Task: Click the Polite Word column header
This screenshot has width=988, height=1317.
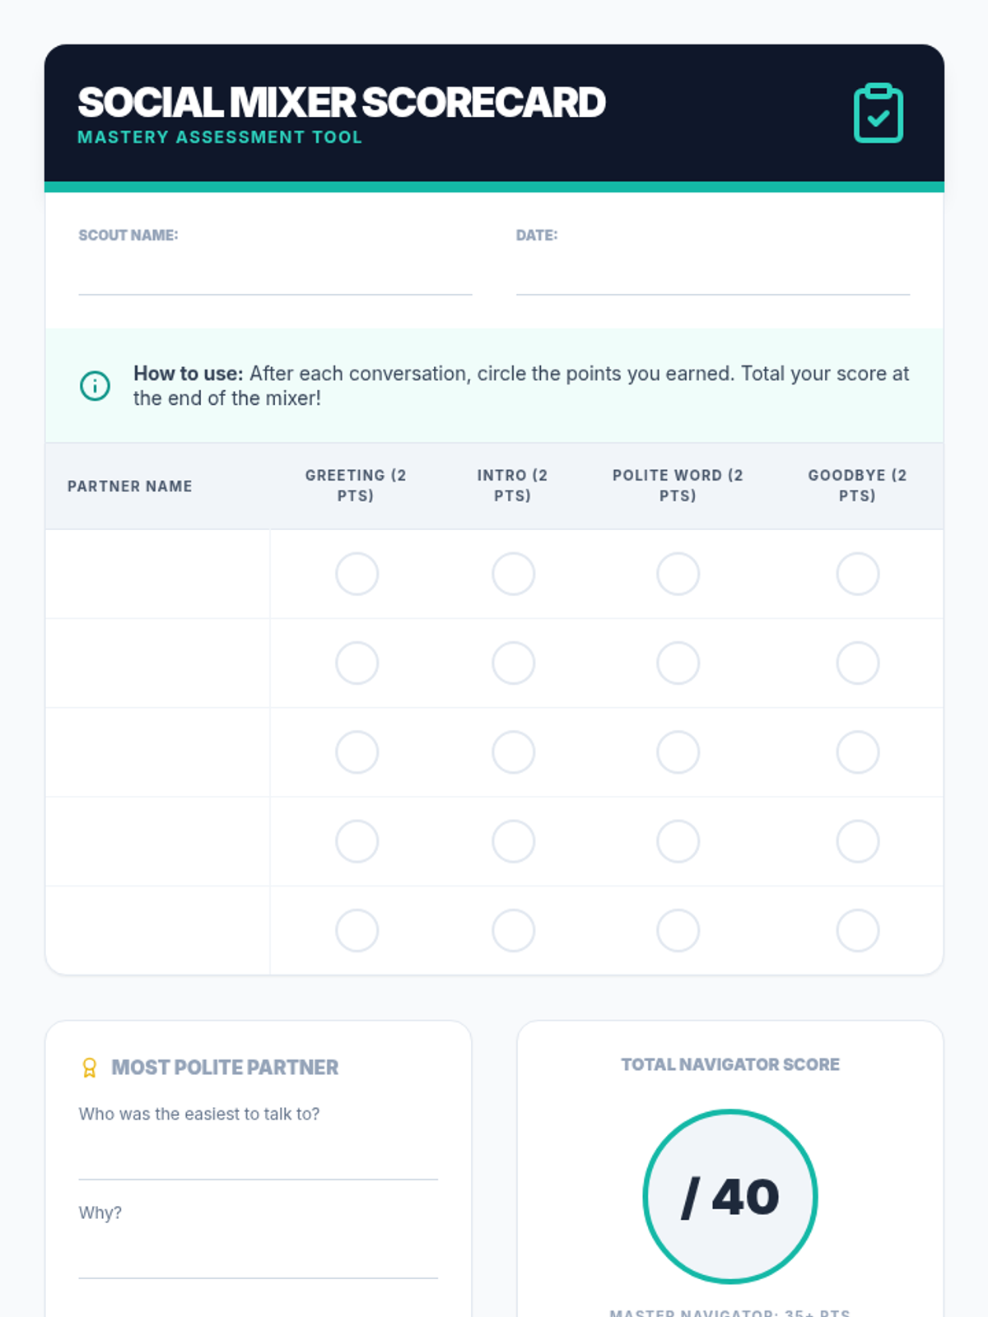Action: [678, 486]
